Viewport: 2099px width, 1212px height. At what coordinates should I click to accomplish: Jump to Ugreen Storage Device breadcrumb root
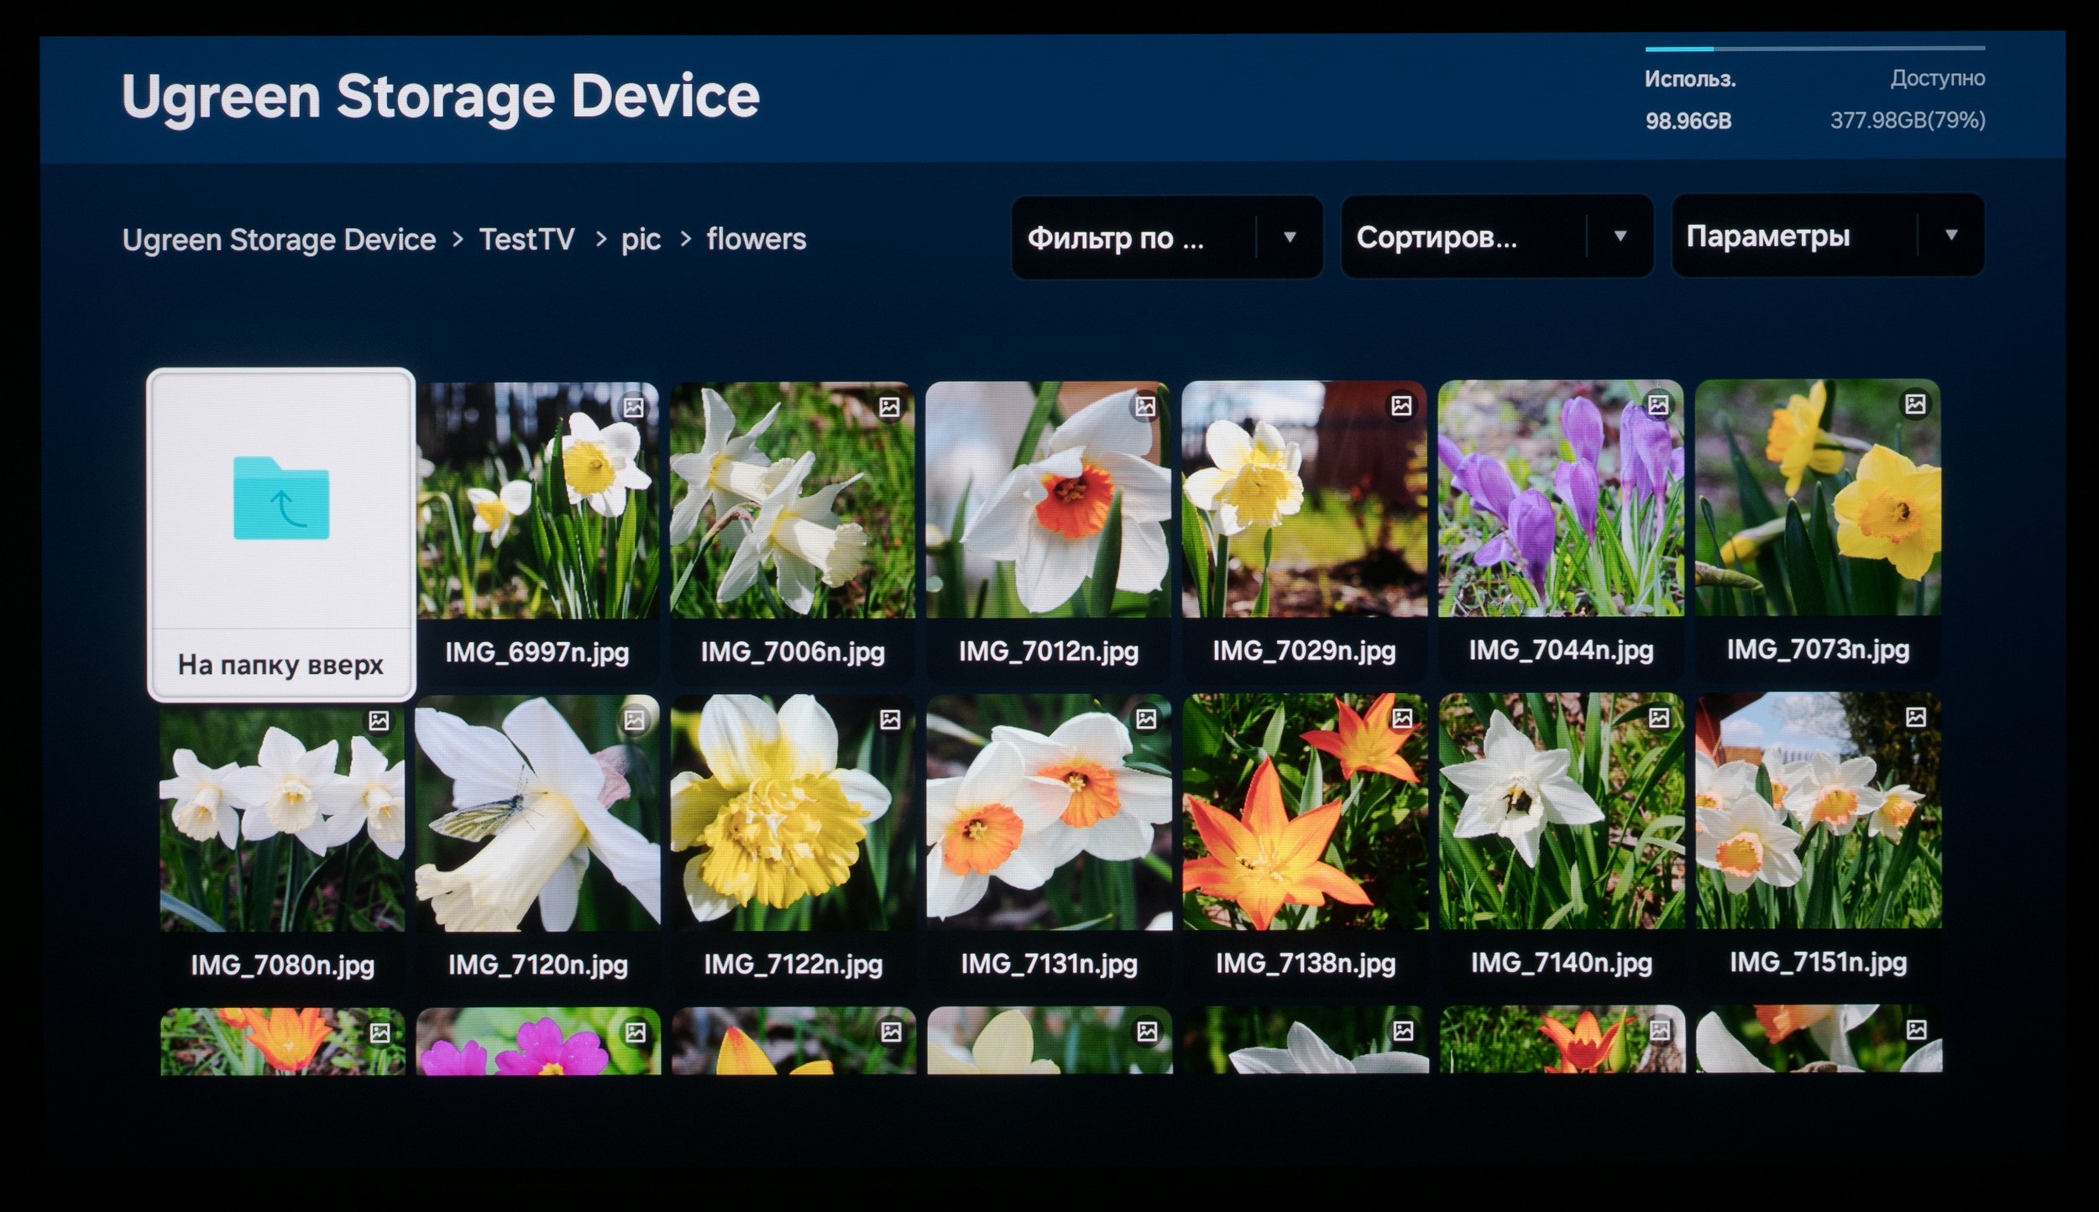pos(279,240)
